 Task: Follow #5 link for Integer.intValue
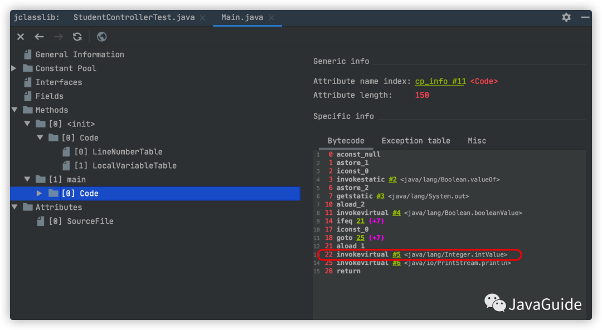(396, 254)
